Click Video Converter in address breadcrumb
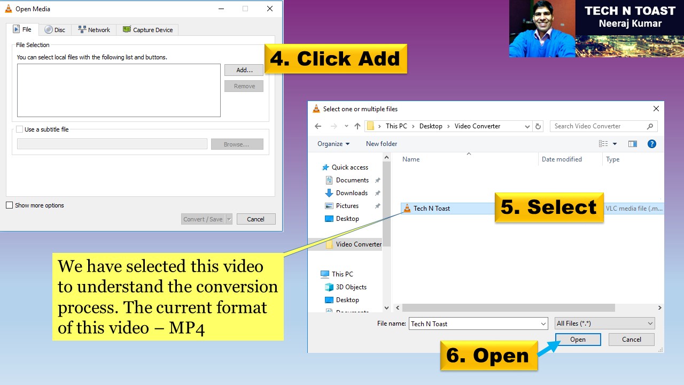Screen dimensions: 684x385 [x=477, y=126]
